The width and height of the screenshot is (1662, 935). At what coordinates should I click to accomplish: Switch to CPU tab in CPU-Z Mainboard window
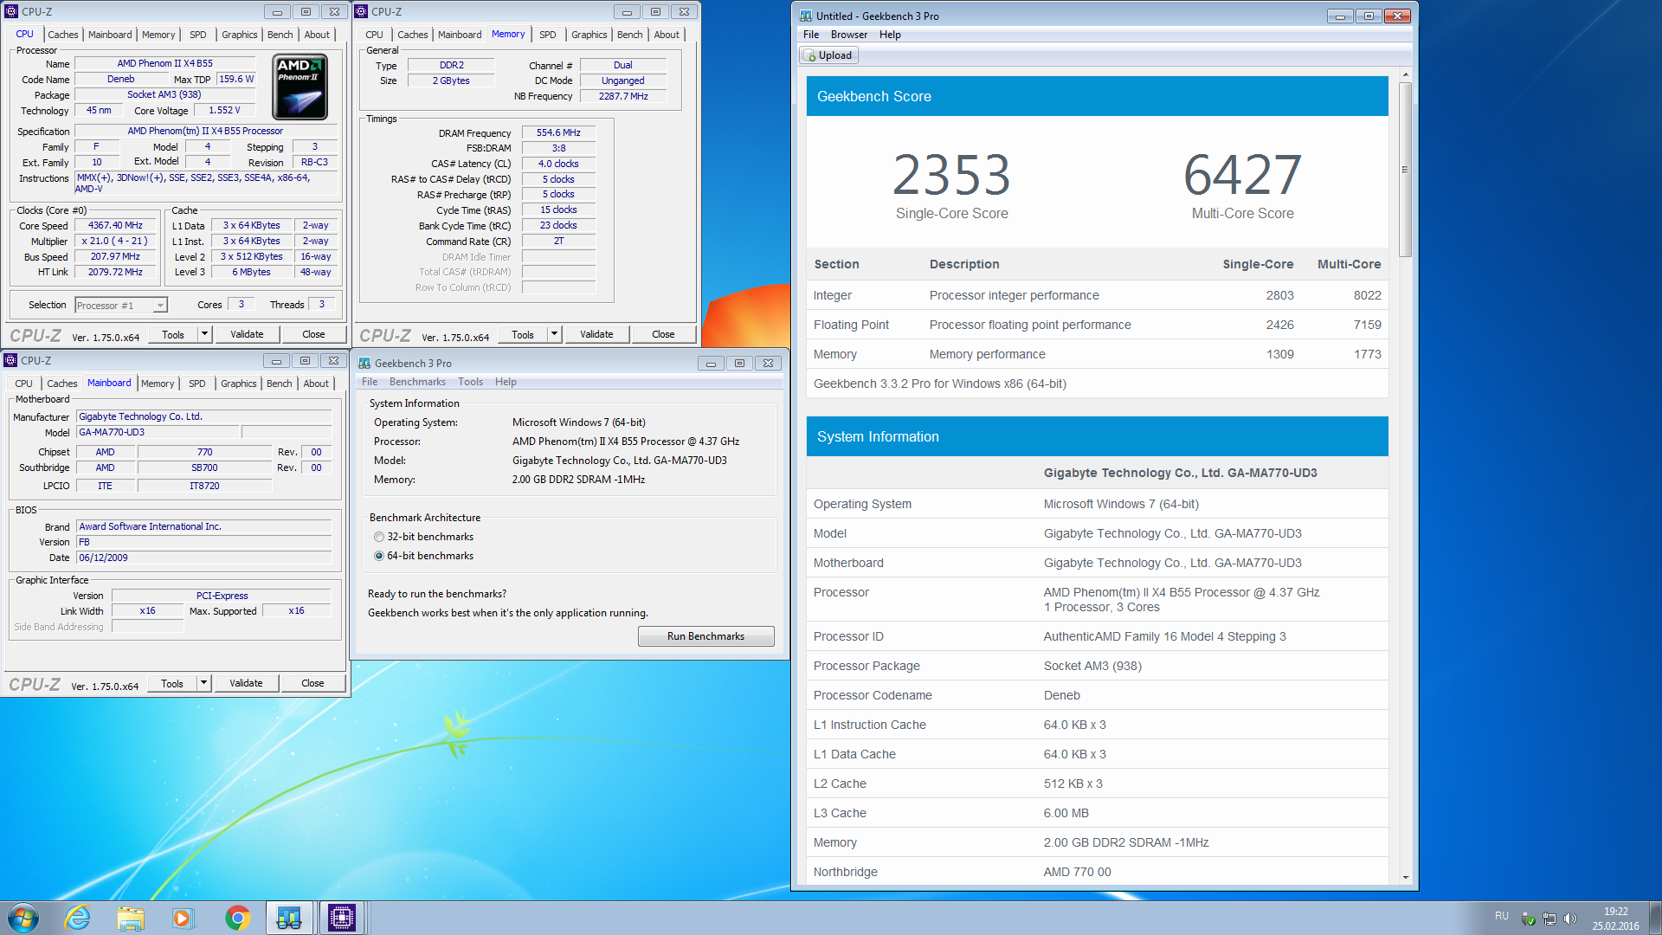(x=24, y=384)
